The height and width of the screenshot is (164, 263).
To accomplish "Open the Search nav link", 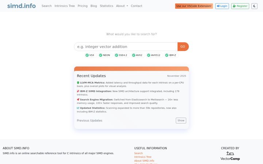I will tap(47, 6).
